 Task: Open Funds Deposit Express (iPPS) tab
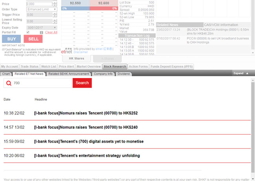click(x=171, y=67)
